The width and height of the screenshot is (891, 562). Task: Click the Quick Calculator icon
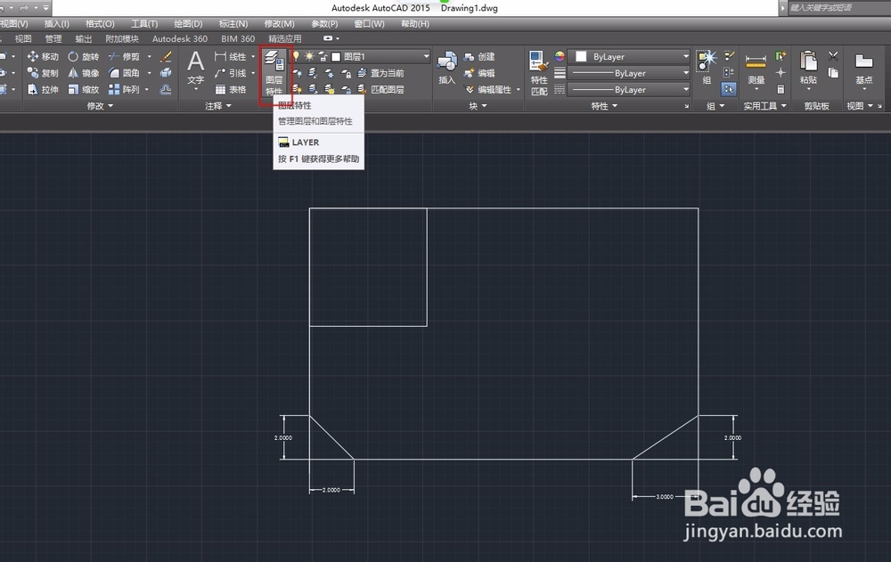point(781,89)
